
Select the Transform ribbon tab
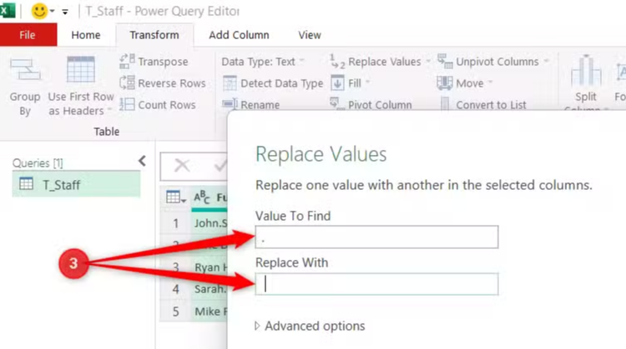point(154,35)
